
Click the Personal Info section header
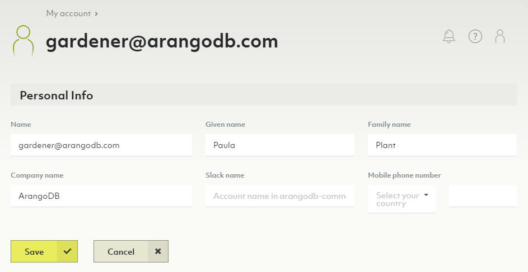coord(57,96)
